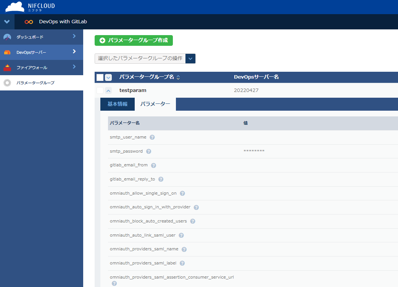Click help icon beside smtp_password

pyautogui.click(x=149, y=152)
